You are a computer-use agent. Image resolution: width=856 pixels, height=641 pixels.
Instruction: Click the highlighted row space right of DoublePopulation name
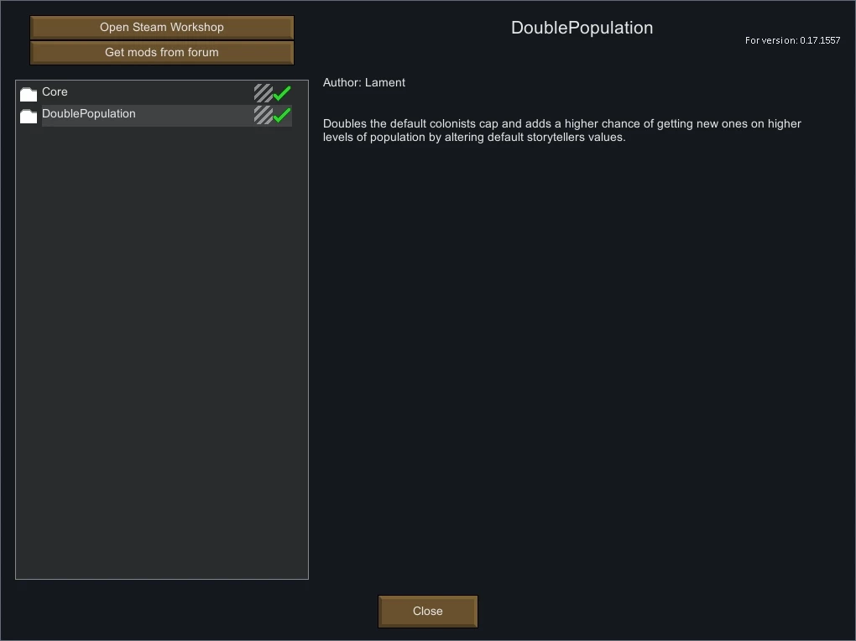click(x=195, y=115)
